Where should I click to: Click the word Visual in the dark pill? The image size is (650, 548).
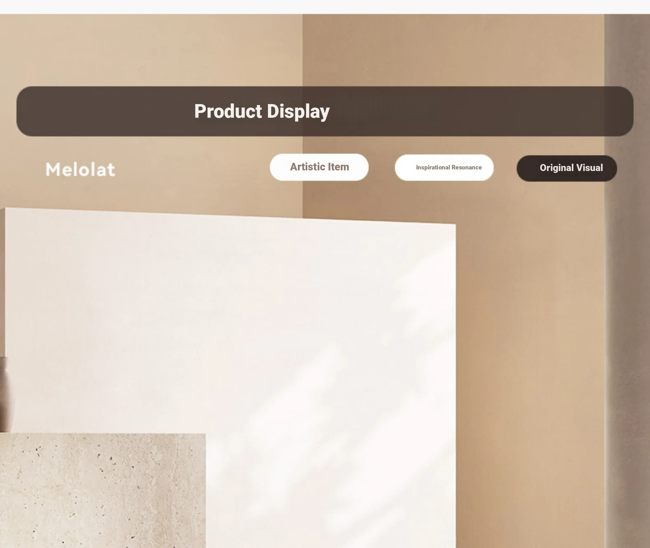click(x=590, y=168)
